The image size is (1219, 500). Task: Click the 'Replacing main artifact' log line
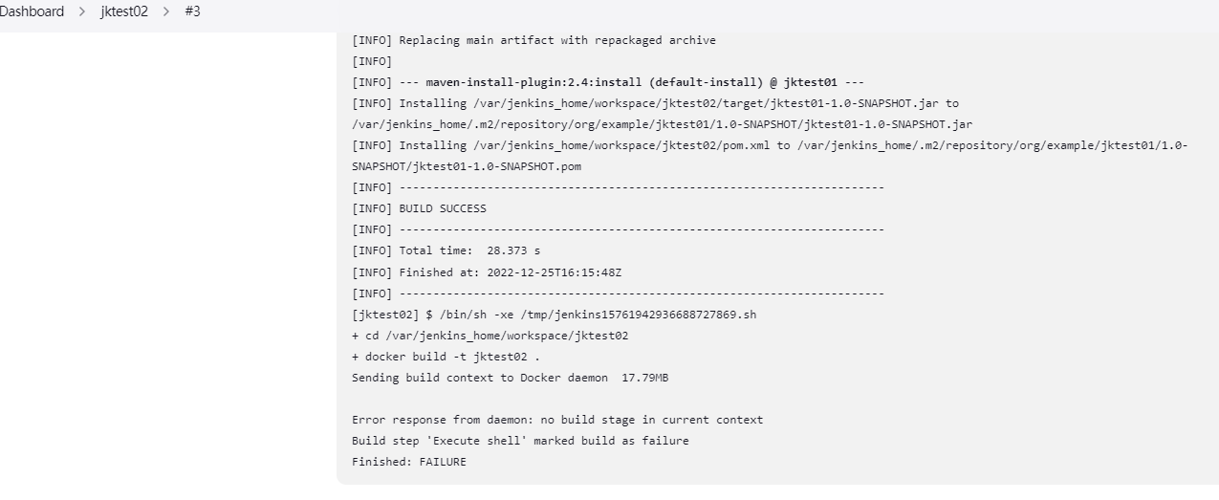point(533,40)
